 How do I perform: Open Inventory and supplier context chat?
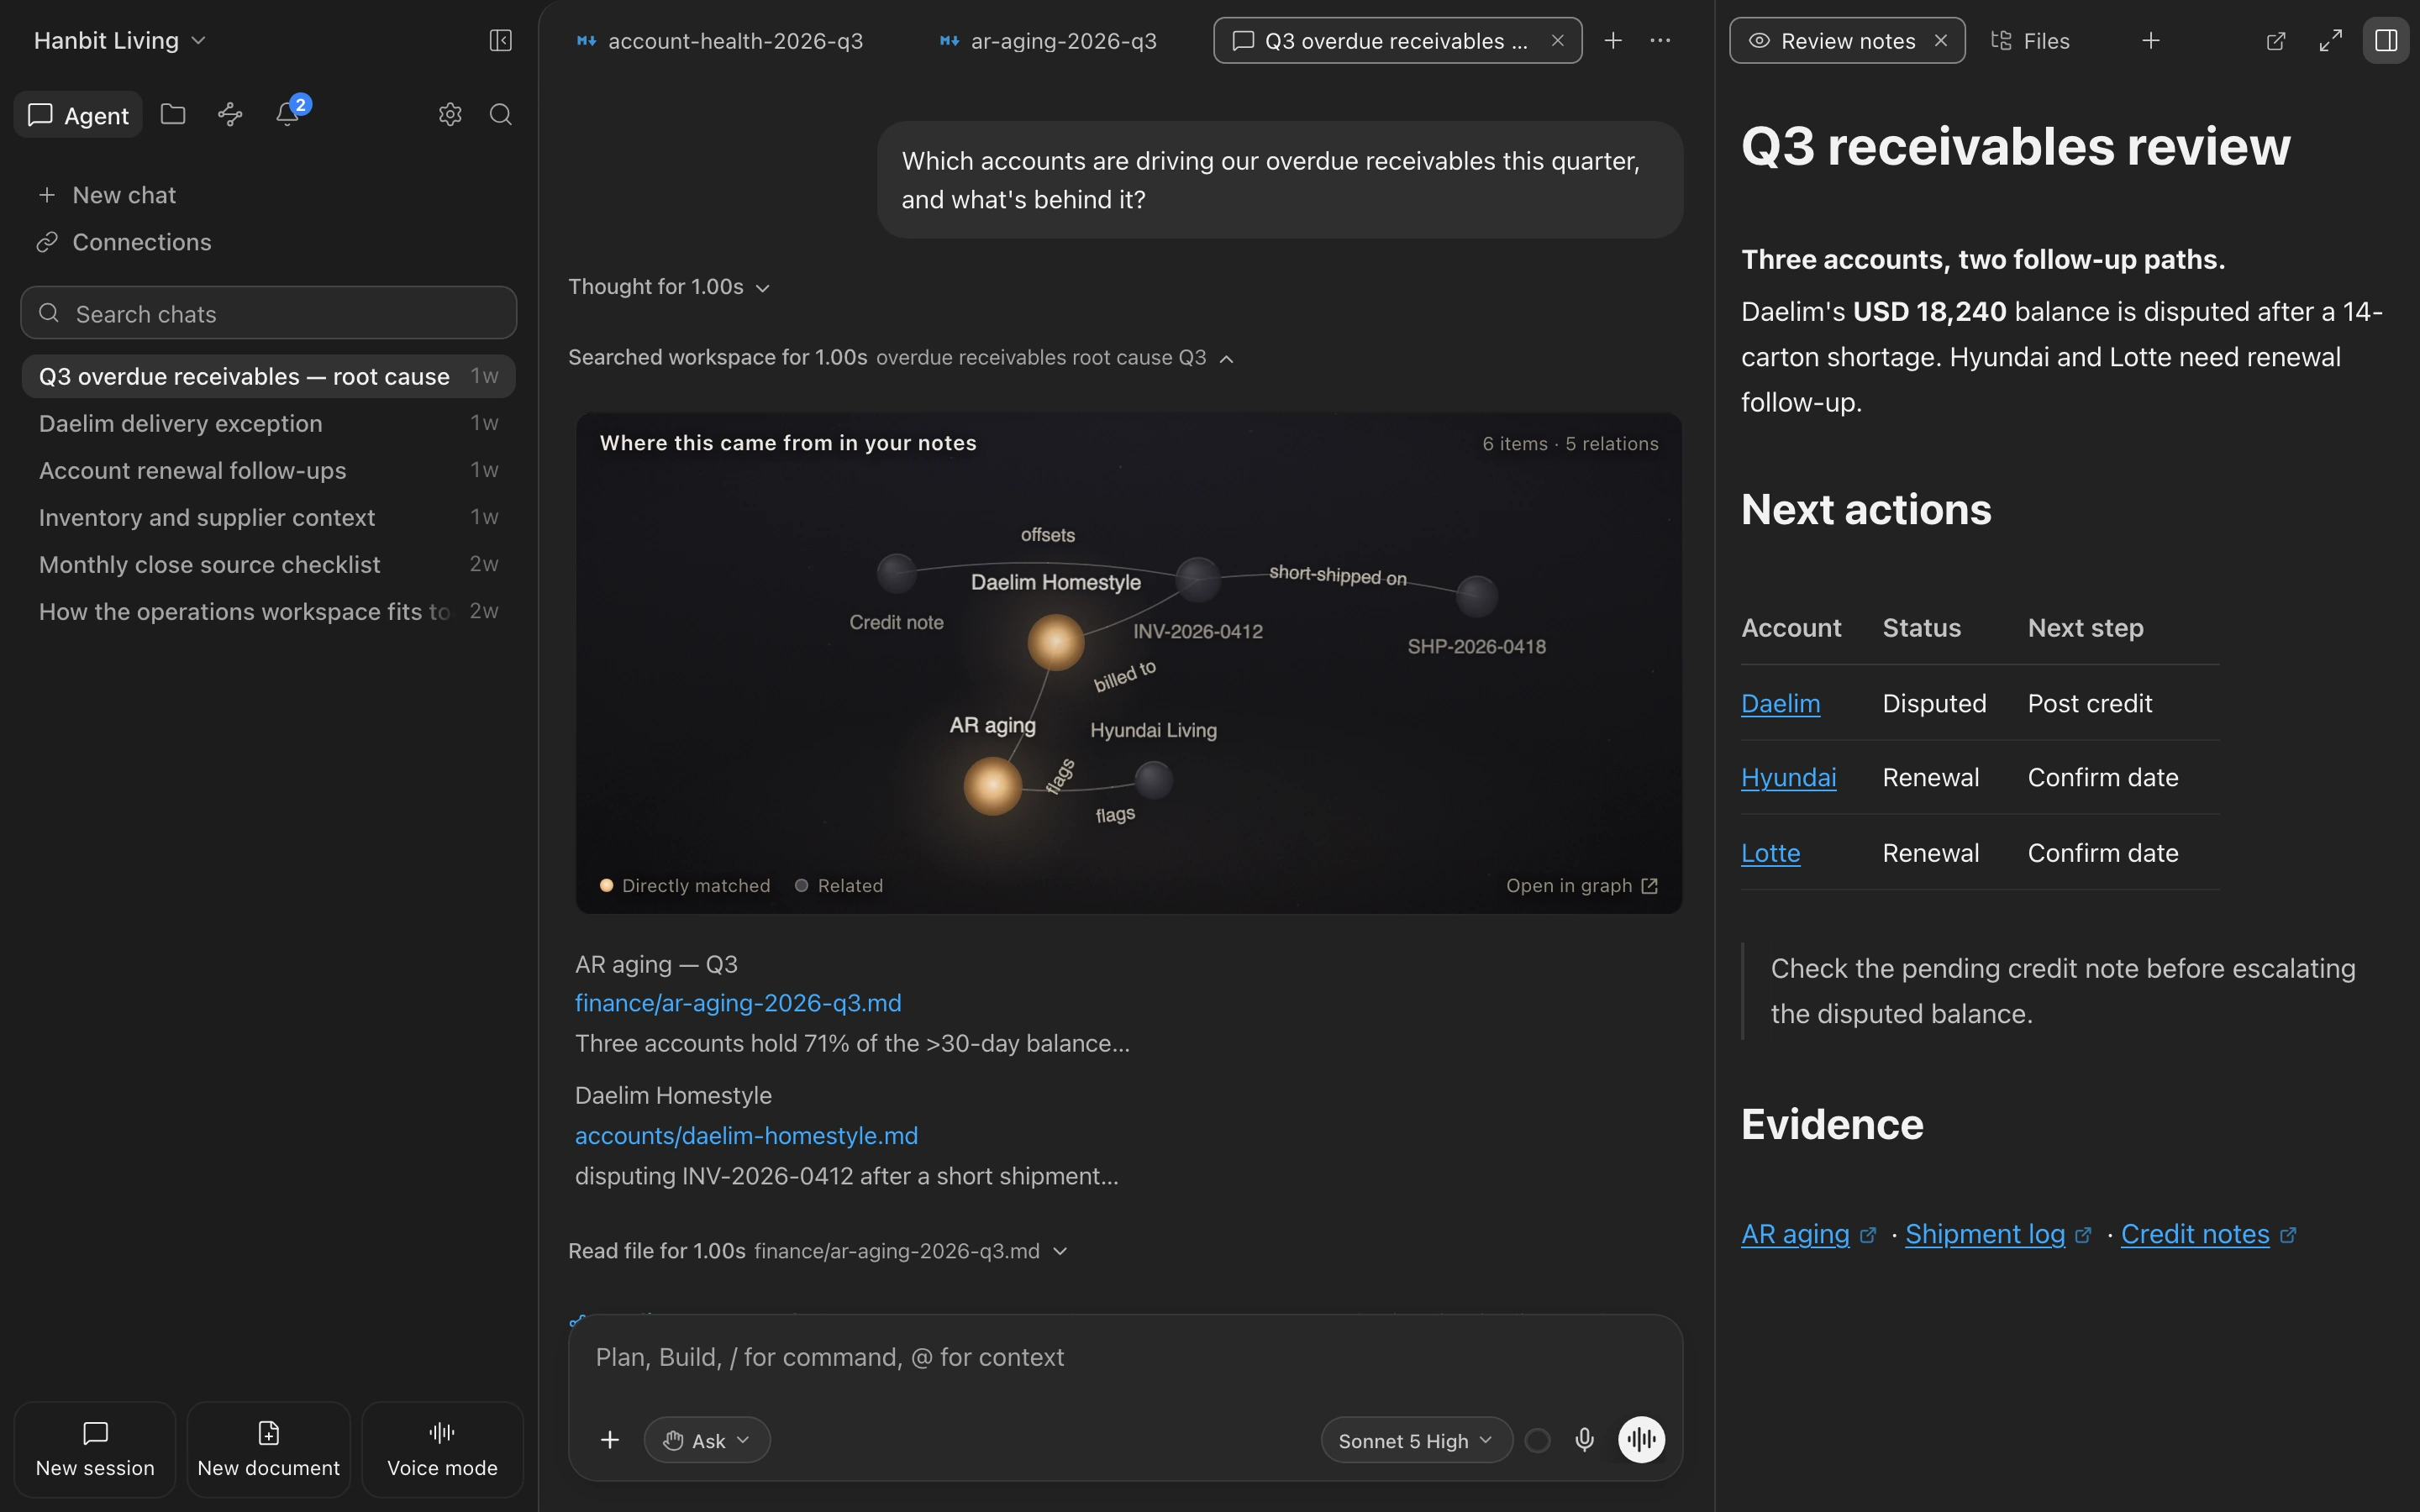tap(268, 517)
